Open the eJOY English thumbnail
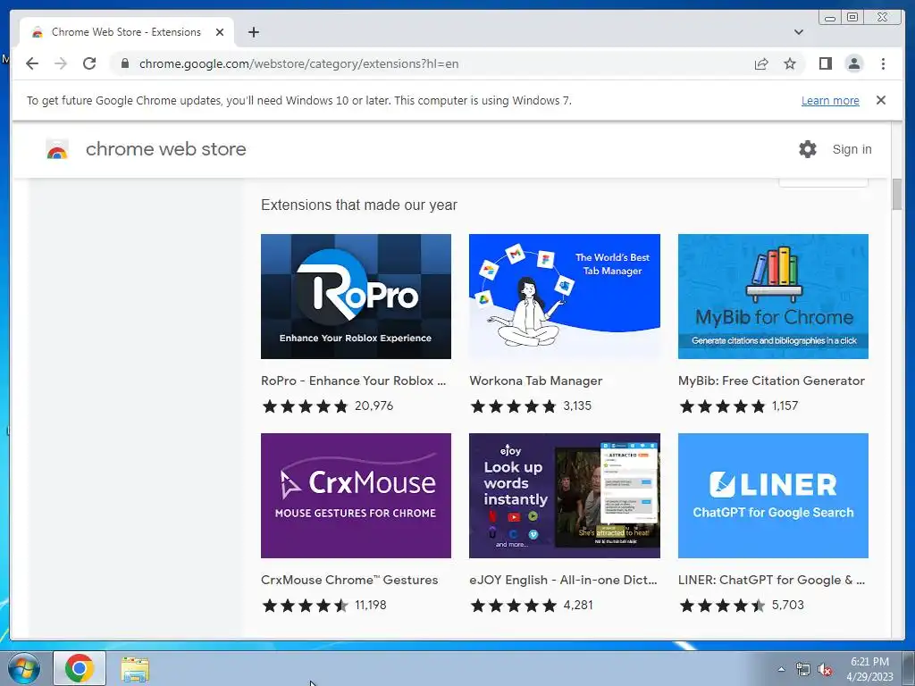This screenshot has height=686, width=915. coord(565,495)
